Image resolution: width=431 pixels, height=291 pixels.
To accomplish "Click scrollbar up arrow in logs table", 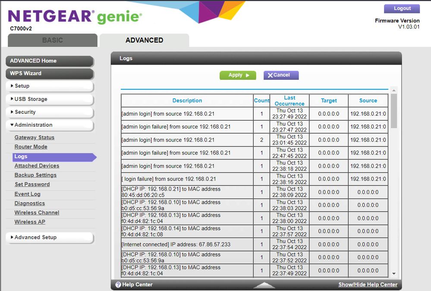I will 393,91.
